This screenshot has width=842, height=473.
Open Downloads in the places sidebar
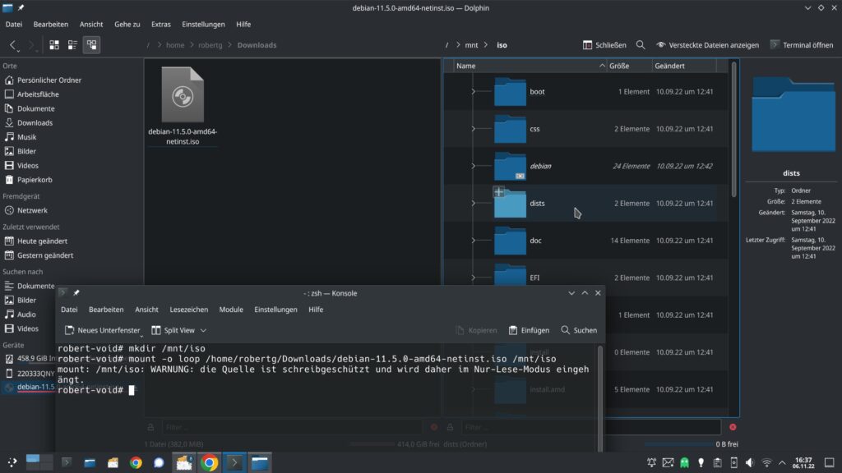[x=29, y=123]
